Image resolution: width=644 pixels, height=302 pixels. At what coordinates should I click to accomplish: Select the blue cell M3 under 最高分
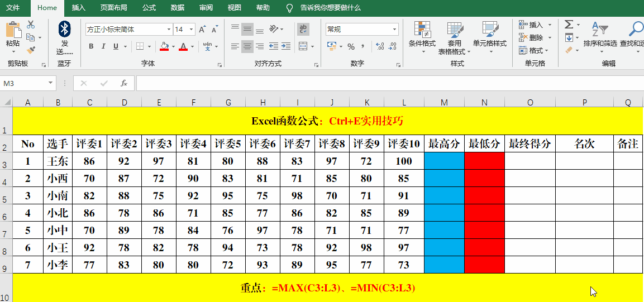[444, 161]
